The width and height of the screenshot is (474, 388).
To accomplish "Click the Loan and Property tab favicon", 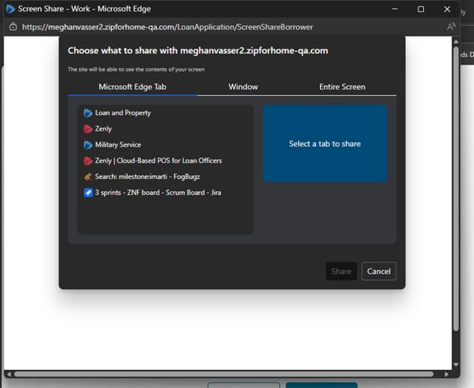I will coord(88,113).
